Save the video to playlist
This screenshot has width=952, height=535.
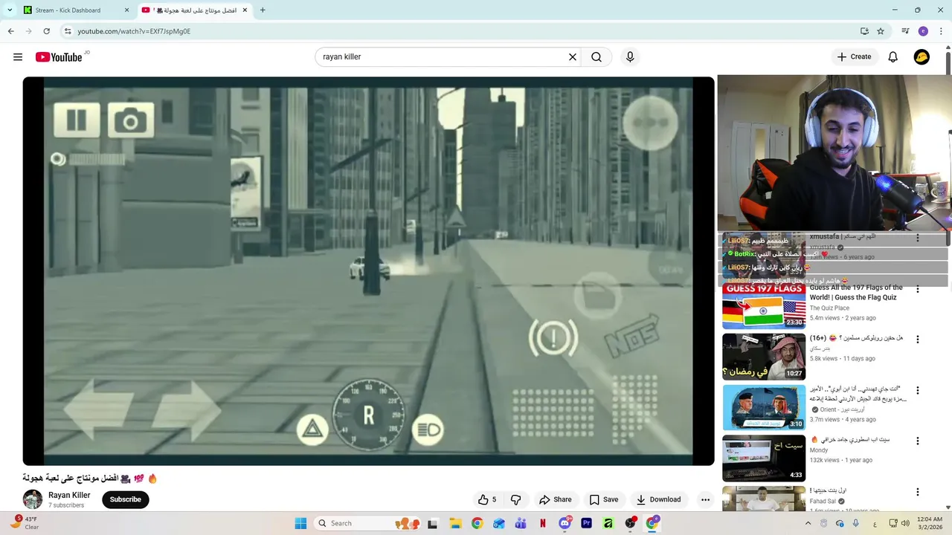point(604,500)
